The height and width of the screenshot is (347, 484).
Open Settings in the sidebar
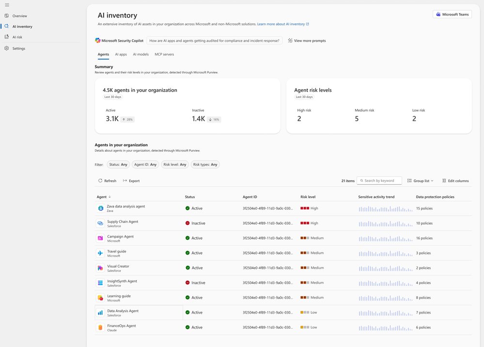pos(19,48)
